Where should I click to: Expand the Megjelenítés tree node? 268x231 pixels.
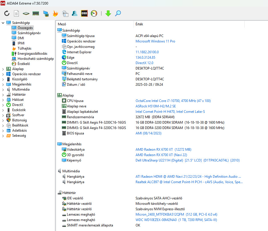pyautogui.click(x=3, y=85)
